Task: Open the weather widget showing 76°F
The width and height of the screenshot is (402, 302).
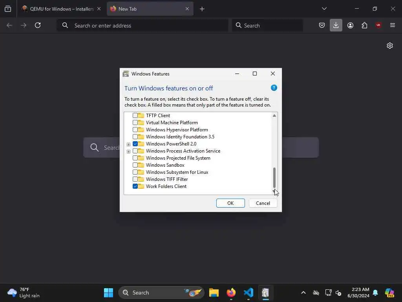Action: coord(24,293)
